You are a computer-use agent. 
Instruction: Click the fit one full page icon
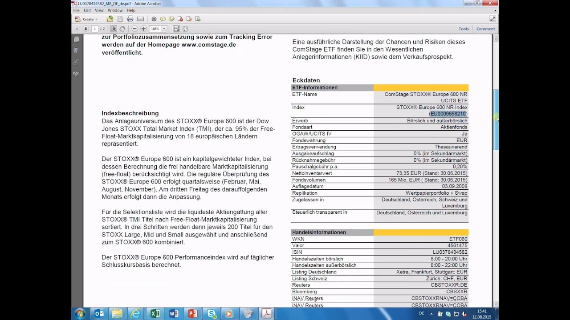(185, 29)
